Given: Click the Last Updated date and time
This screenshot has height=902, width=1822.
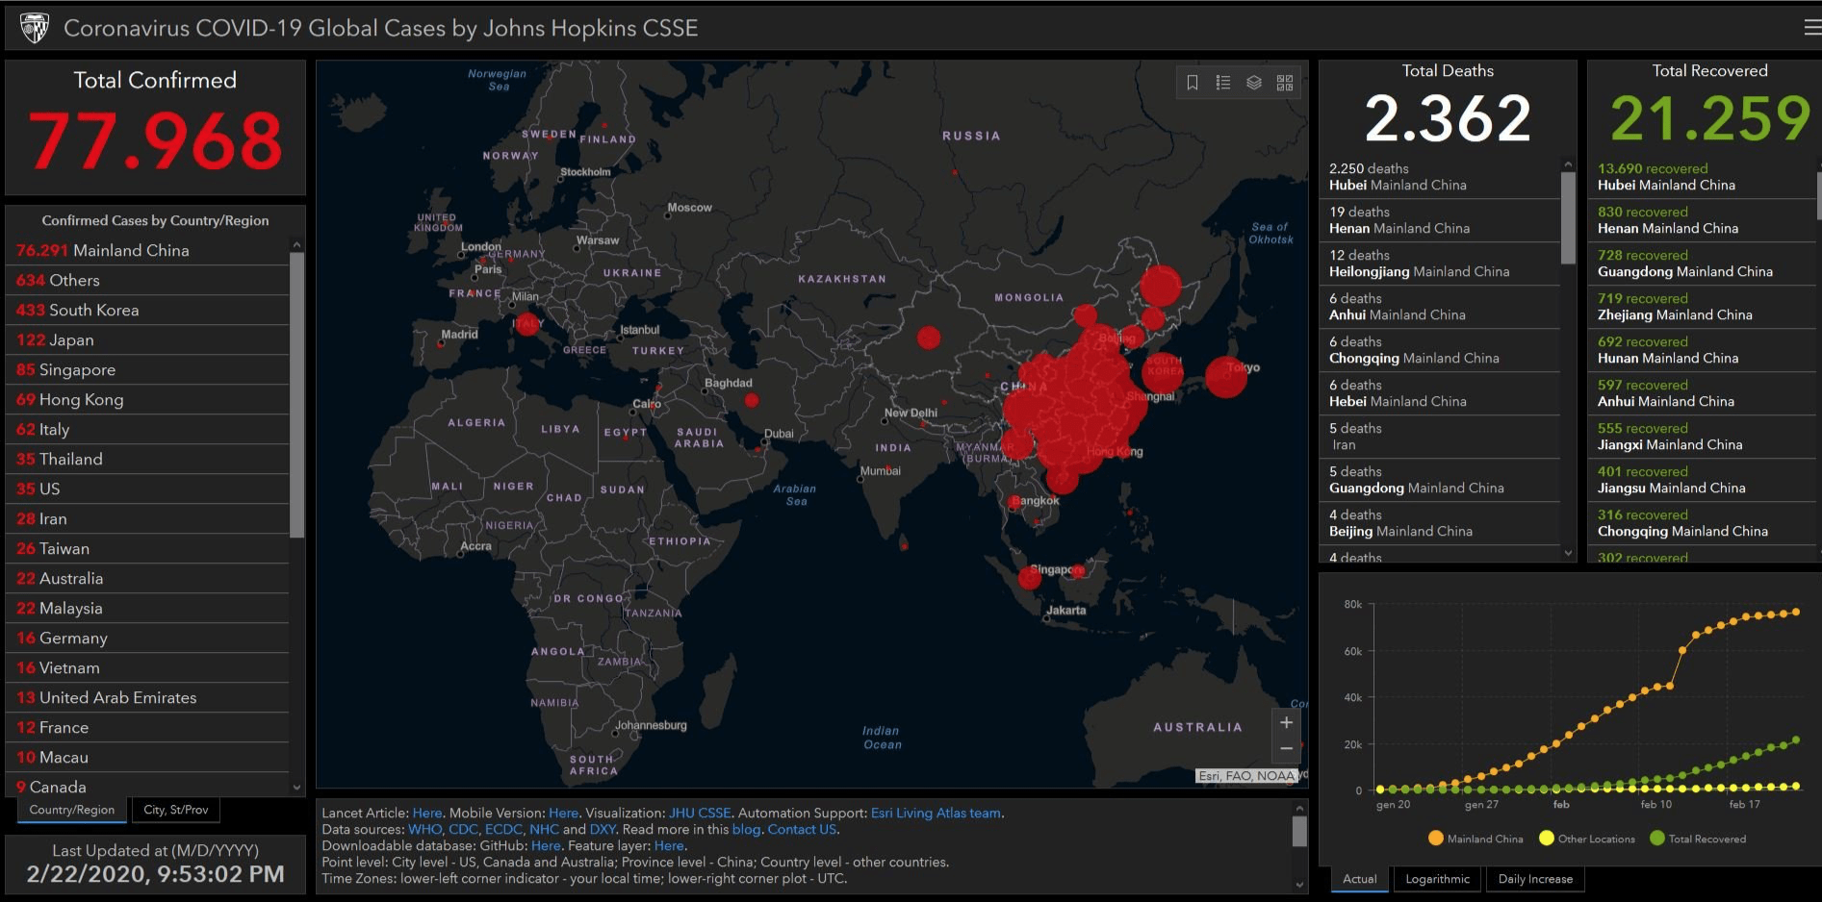Looking at the screenshot, I should point(155,874).
